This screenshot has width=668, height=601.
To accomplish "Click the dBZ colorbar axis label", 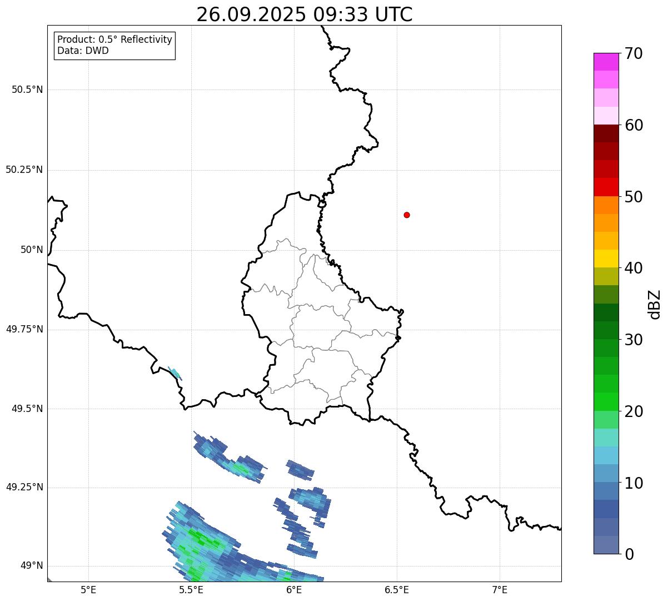I will point(655,304).
